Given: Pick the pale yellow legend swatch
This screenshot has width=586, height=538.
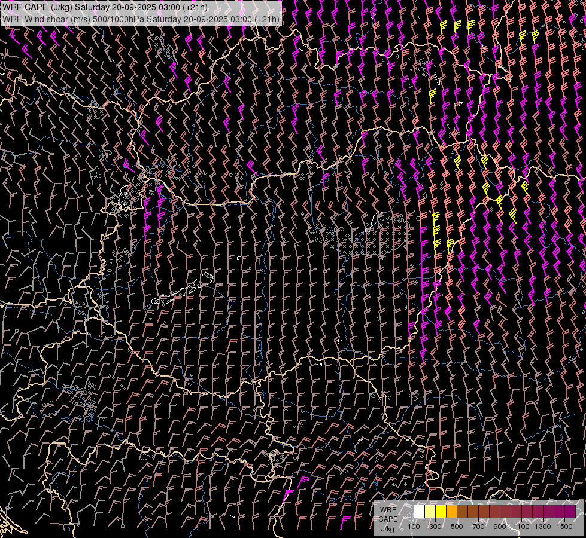Looking at the screenshot, I should pos(430,511).
